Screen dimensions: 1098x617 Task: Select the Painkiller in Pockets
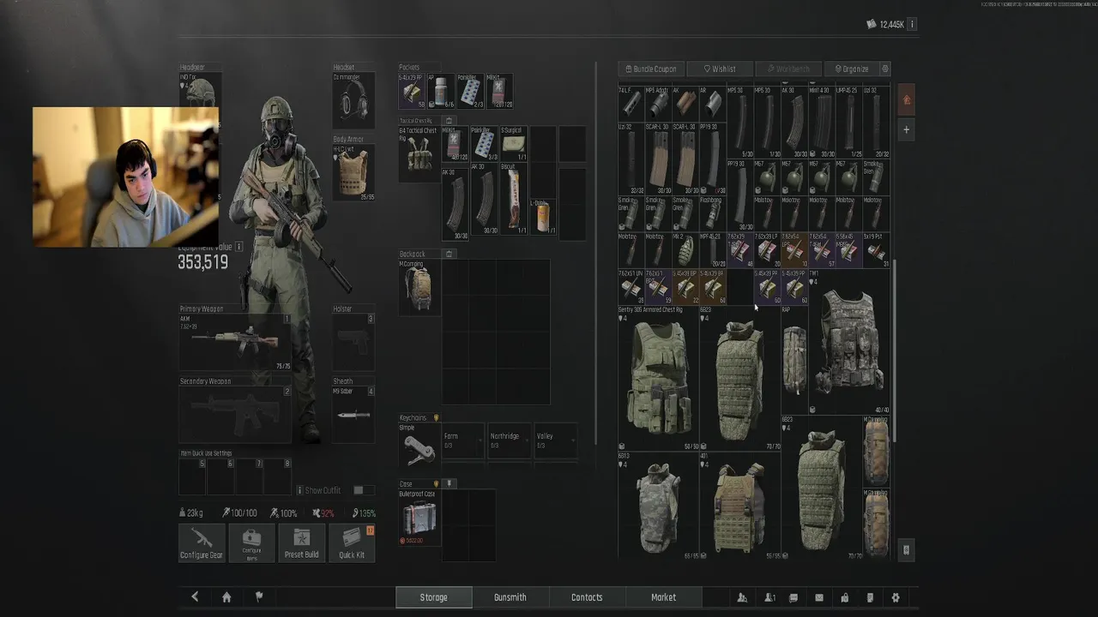(470, 91)
